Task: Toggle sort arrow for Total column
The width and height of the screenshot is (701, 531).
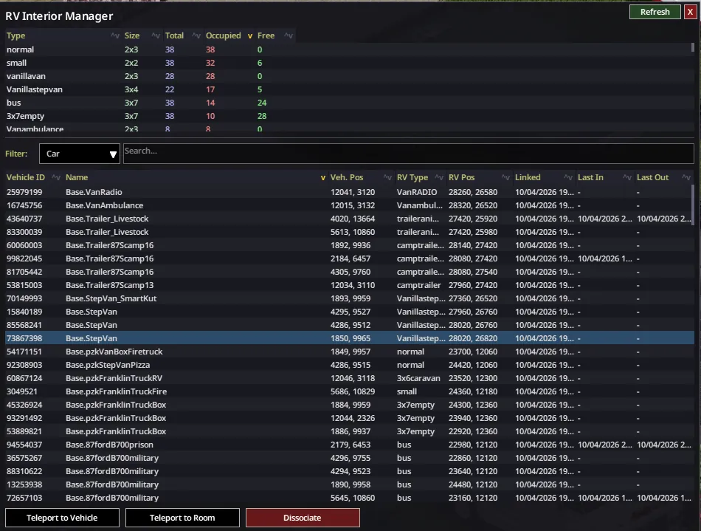Action: coord(196,35)
